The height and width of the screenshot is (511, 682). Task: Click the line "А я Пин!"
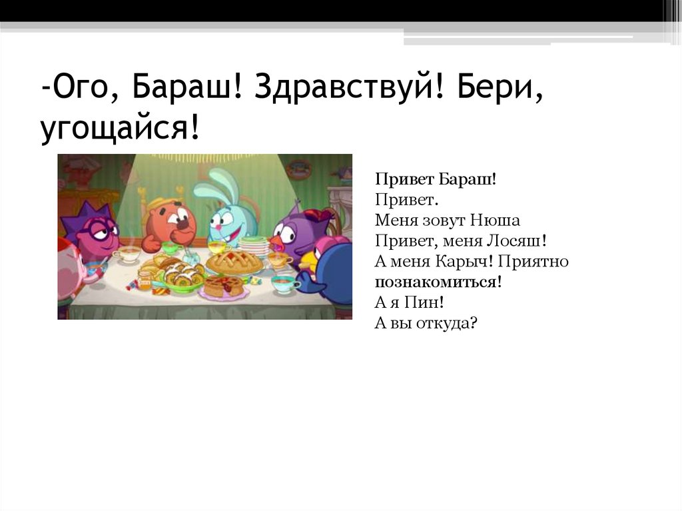[x=410, y=302]
